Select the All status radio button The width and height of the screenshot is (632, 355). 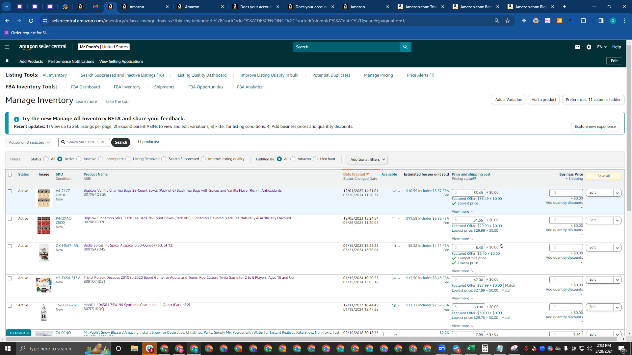(46, 159)
